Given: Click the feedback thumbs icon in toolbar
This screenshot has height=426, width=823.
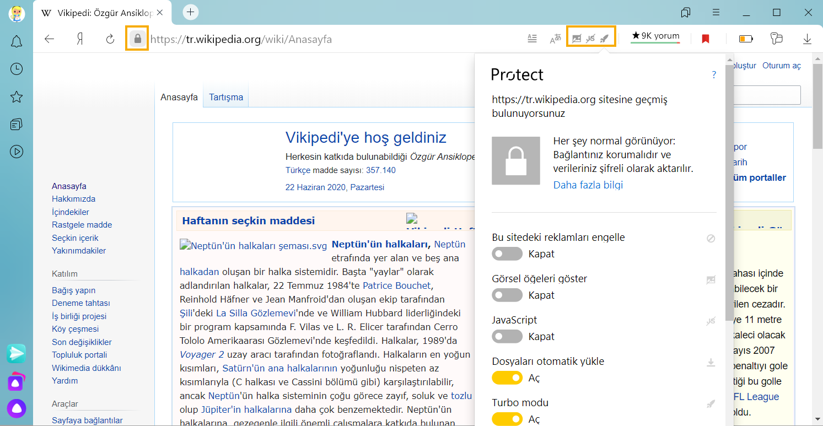Looking at the screenshot, I should tap(776, 39).
